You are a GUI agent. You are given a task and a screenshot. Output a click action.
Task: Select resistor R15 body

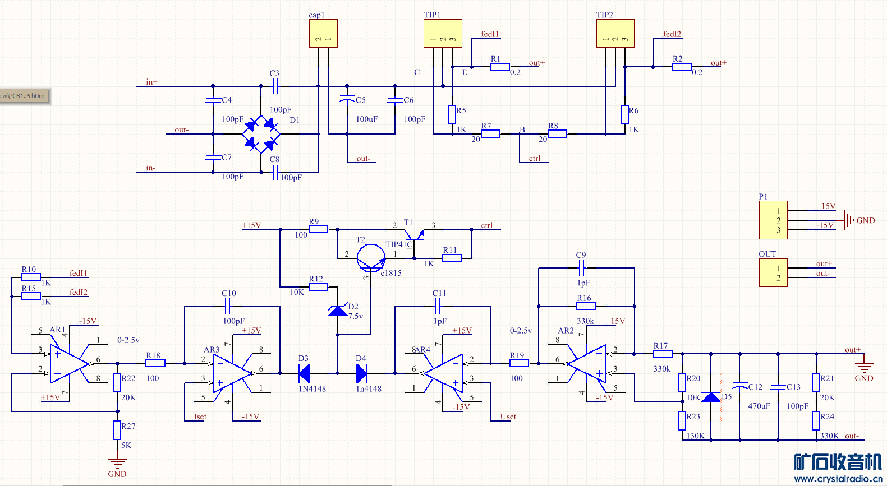click(31, 297)
